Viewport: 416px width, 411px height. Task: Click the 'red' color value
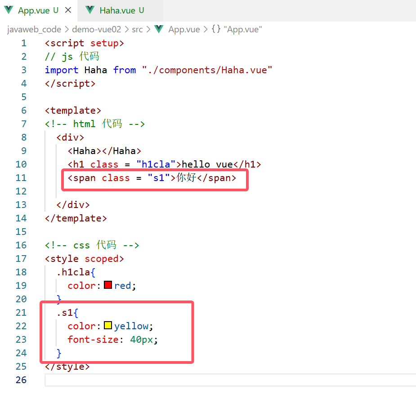123,286
